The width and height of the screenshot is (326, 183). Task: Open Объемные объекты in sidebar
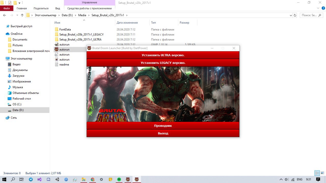(26, 93)
